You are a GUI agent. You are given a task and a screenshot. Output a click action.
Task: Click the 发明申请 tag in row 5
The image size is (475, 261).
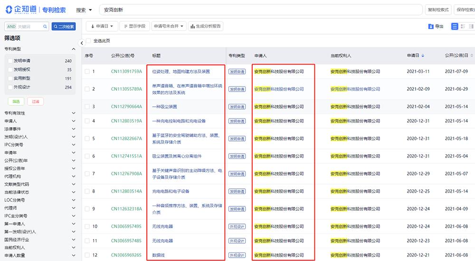(237, 139)
